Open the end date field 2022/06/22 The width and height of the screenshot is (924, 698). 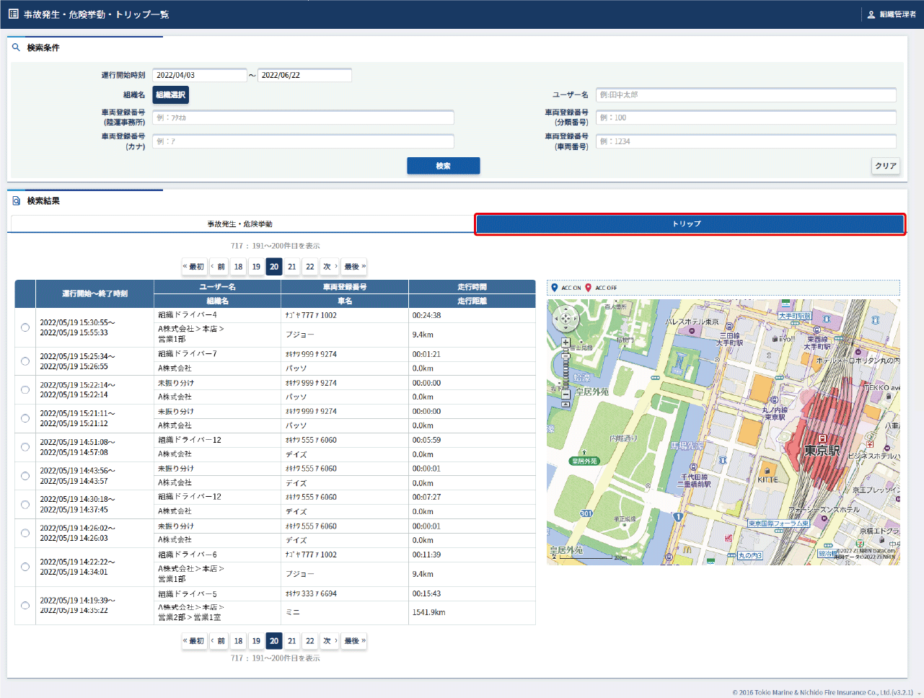(304, 75)
